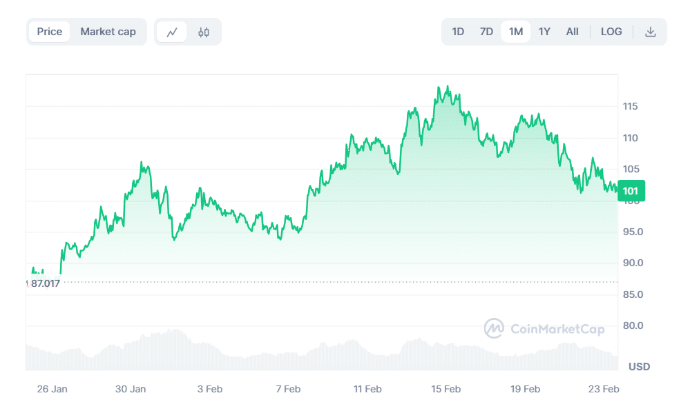Click the candlestick toggle beside the line icon
The image size is (681, 411).
tap(203, 31)
